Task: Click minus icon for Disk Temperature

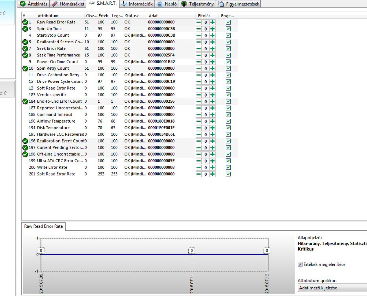Action: pyautogui.click(x=199, y=128)
